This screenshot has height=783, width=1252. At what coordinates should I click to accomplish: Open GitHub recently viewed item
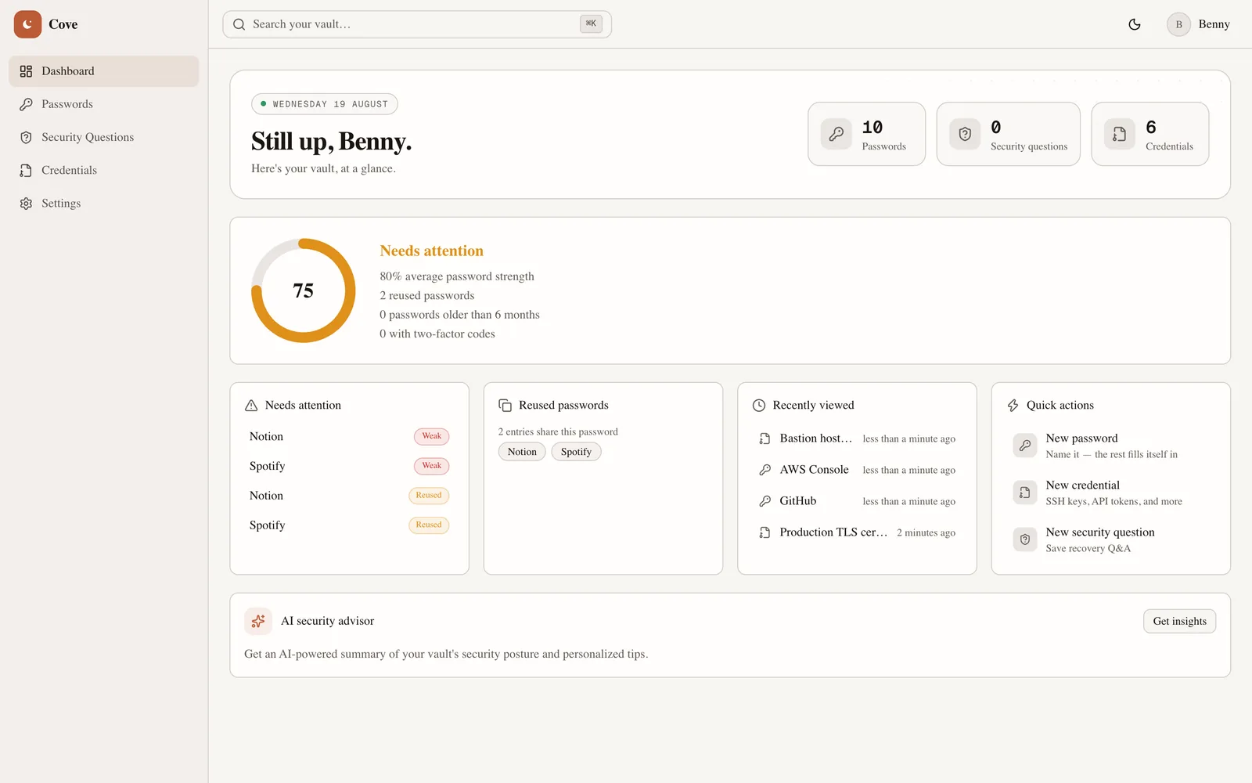click(857, 501)
